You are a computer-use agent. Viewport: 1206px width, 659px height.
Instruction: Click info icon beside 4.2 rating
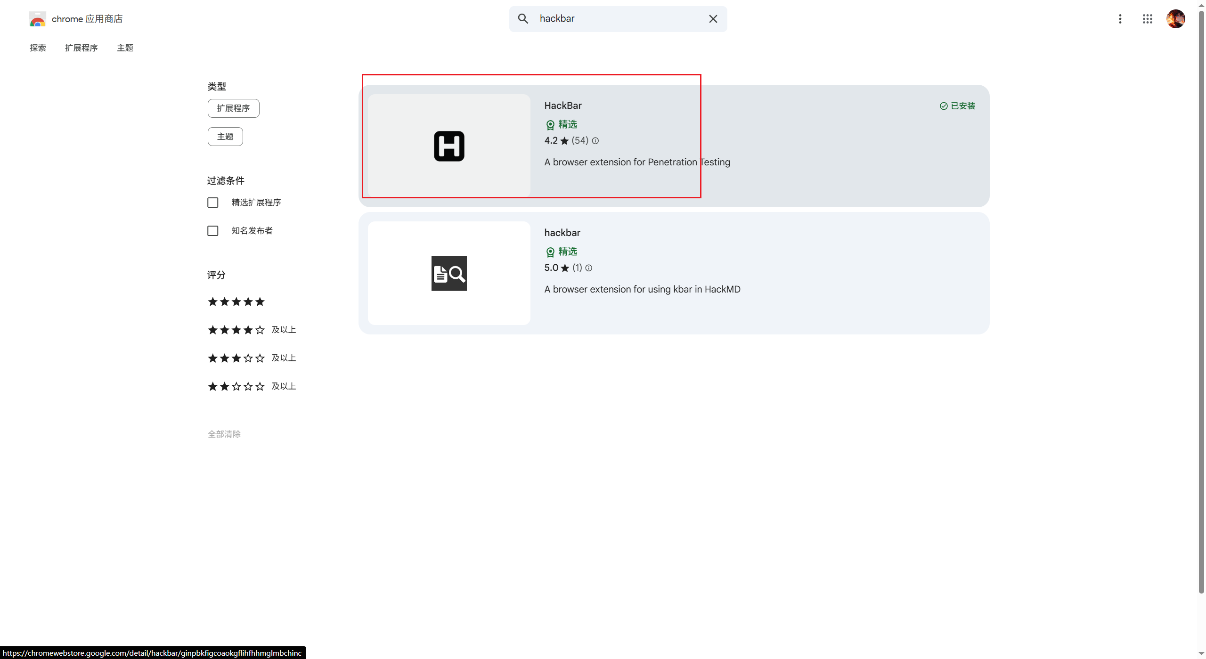click(595, 141)
